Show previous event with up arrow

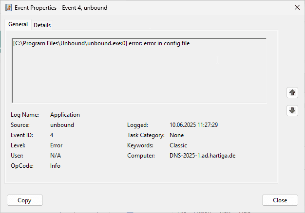click(x=292, y=92)
